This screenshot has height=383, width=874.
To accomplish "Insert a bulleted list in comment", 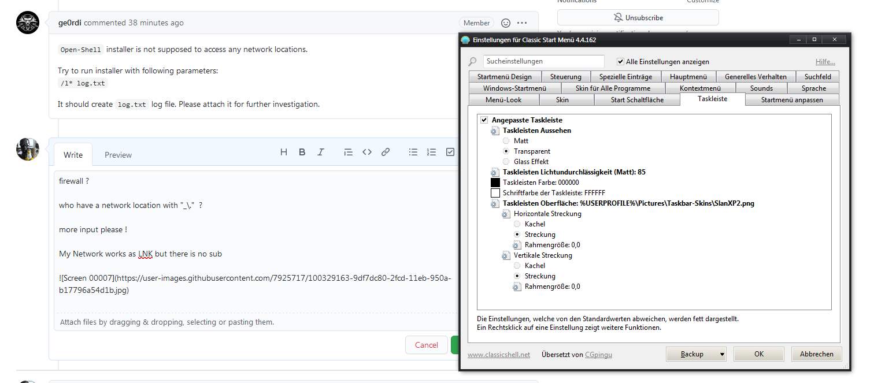I will click(x=413, y=152).
